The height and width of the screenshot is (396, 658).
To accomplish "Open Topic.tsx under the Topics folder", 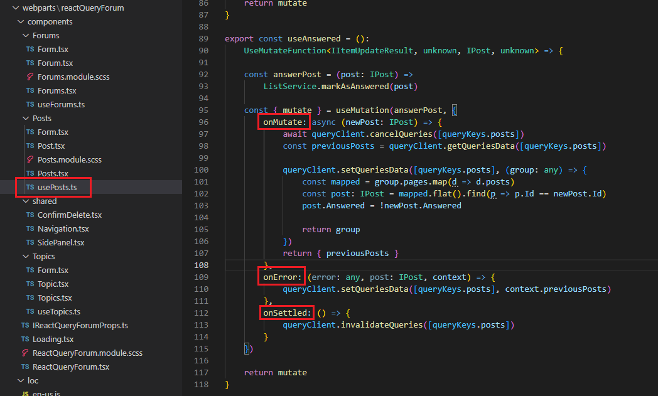I will pos(53,284).
